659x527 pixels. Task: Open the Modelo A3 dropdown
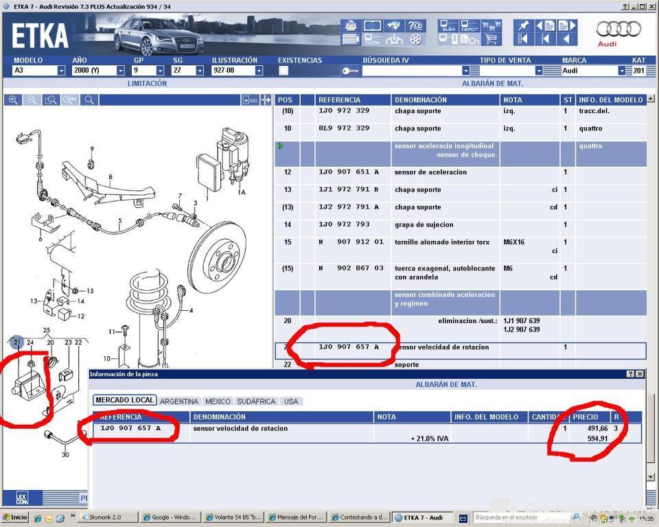click(61, 71)
